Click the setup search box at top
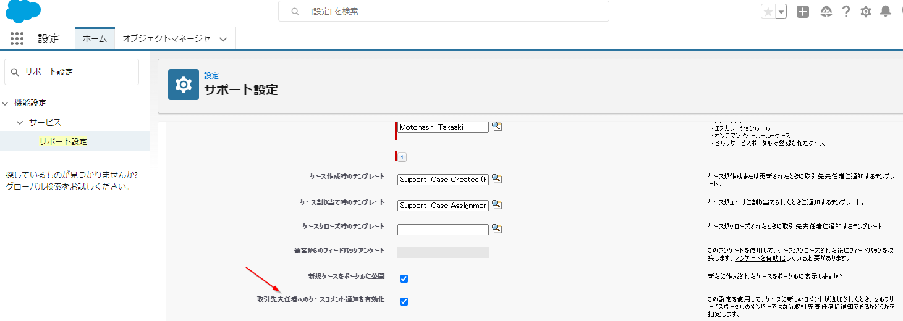The width and height of the screenshot is (903, 321). 443,11
